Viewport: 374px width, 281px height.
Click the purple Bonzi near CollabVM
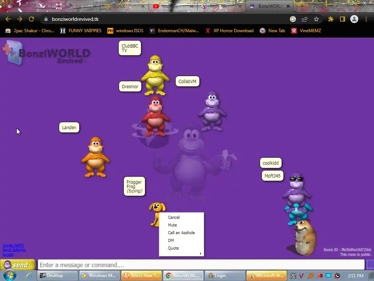coord(212,111)
